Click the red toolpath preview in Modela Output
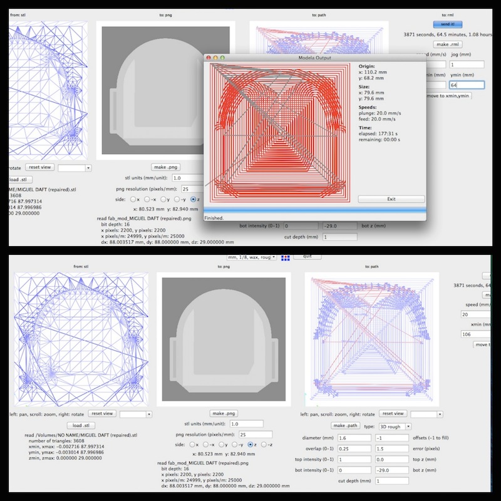 point(280,133)
